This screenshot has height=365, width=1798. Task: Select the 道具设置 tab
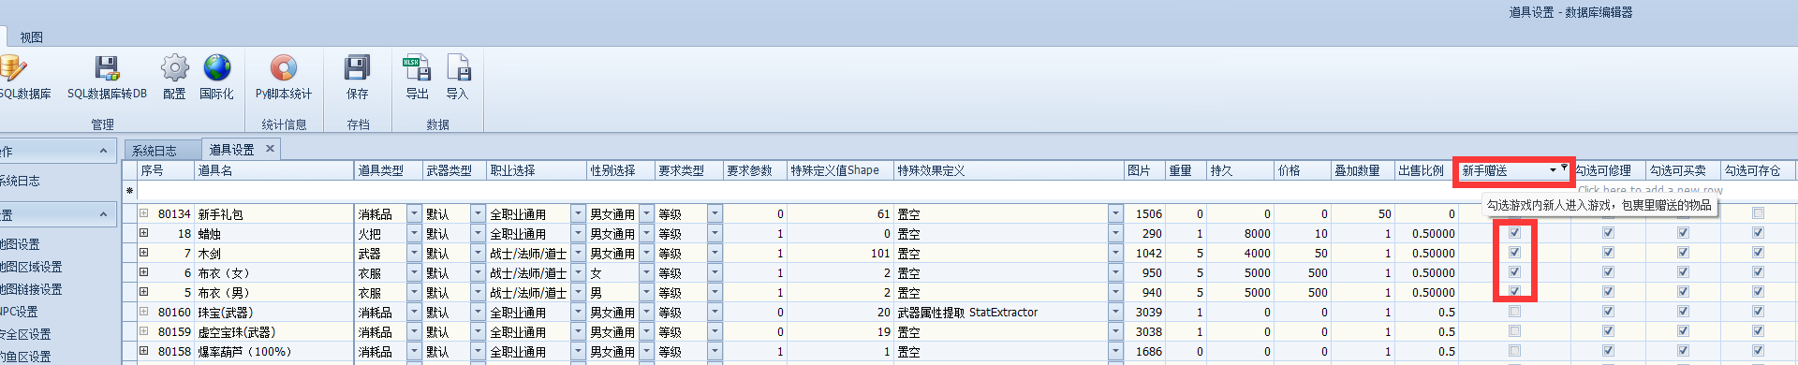(232, 150)
